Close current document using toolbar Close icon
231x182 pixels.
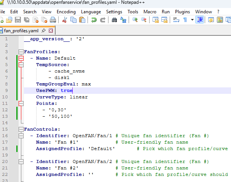click(x=35, y=20)
